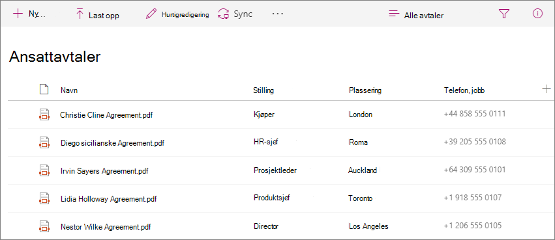
Task: Click the Ny button label
Action: click(37, 14)
